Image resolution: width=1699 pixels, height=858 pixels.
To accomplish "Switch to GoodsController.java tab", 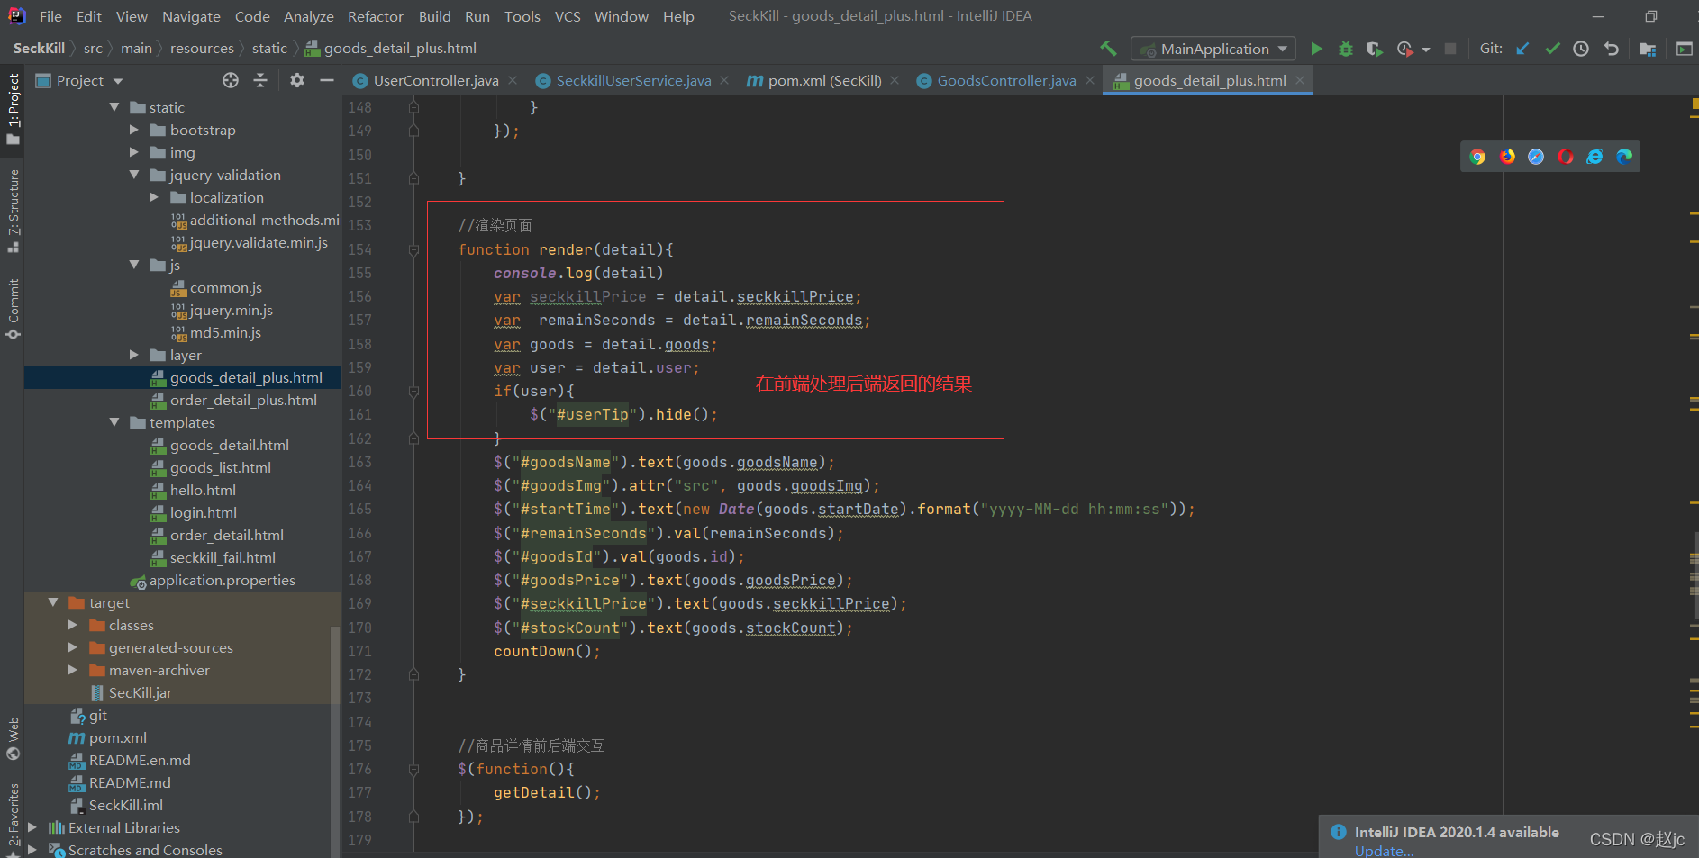I will (x=1006, y=80).
